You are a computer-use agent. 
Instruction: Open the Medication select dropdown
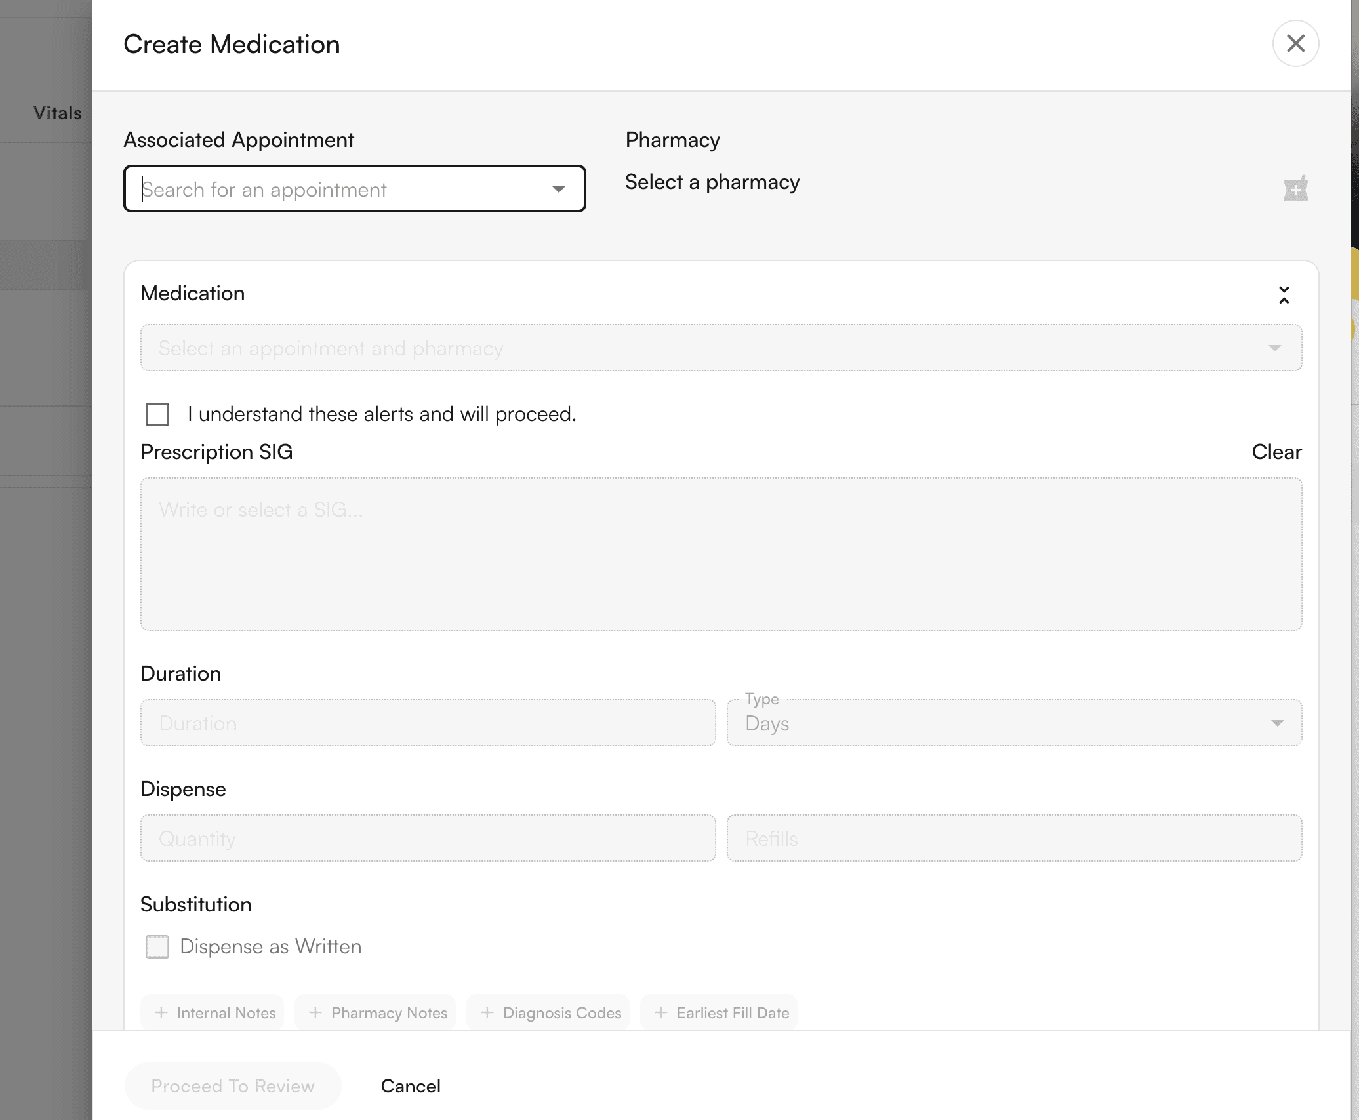coord(720,348)
